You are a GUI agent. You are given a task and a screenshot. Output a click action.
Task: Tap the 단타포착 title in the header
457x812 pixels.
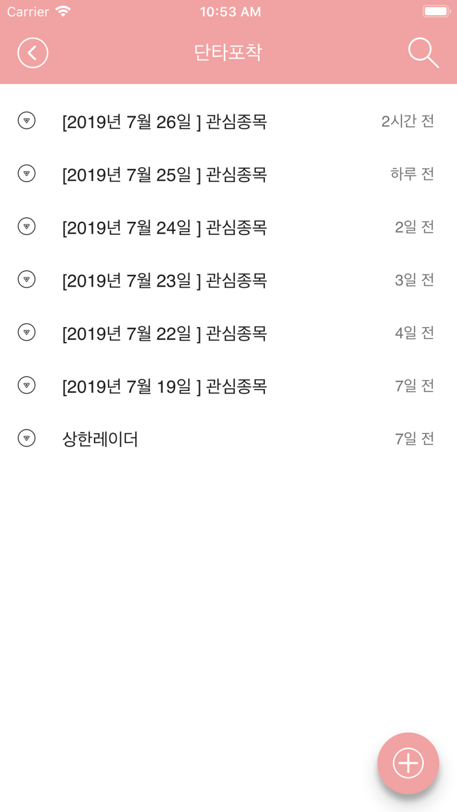pos(228,52)
